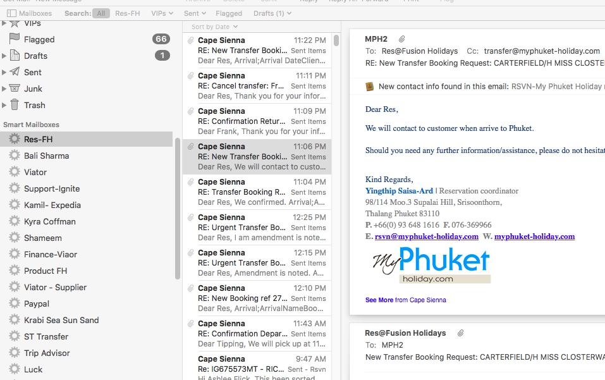Image resolution: width=605 pixels, height=380 pixels.
Task: Open myphuket-holiday.com website link
Action: point(534,236)
